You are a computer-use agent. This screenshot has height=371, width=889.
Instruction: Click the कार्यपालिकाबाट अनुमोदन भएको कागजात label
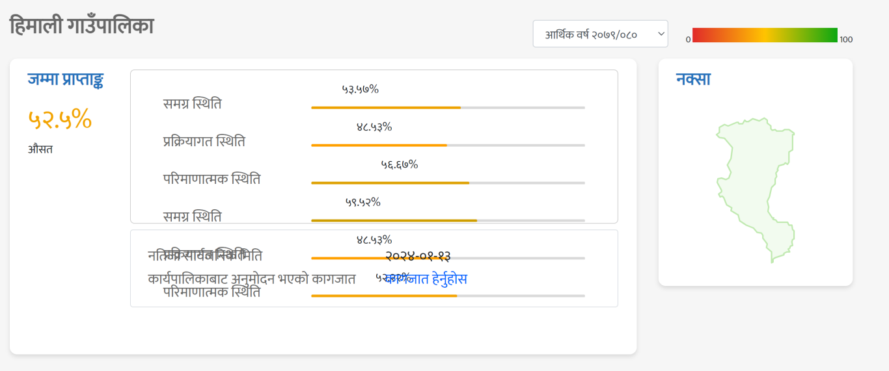(252, 279)
